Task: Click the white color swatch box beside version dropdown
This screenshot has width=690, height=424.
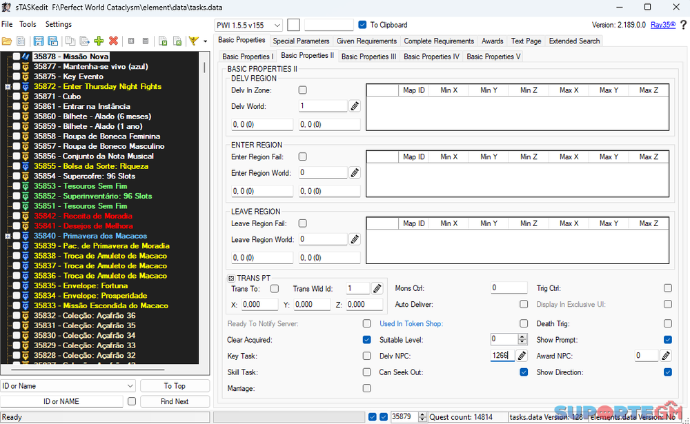Action: [293, 25]
